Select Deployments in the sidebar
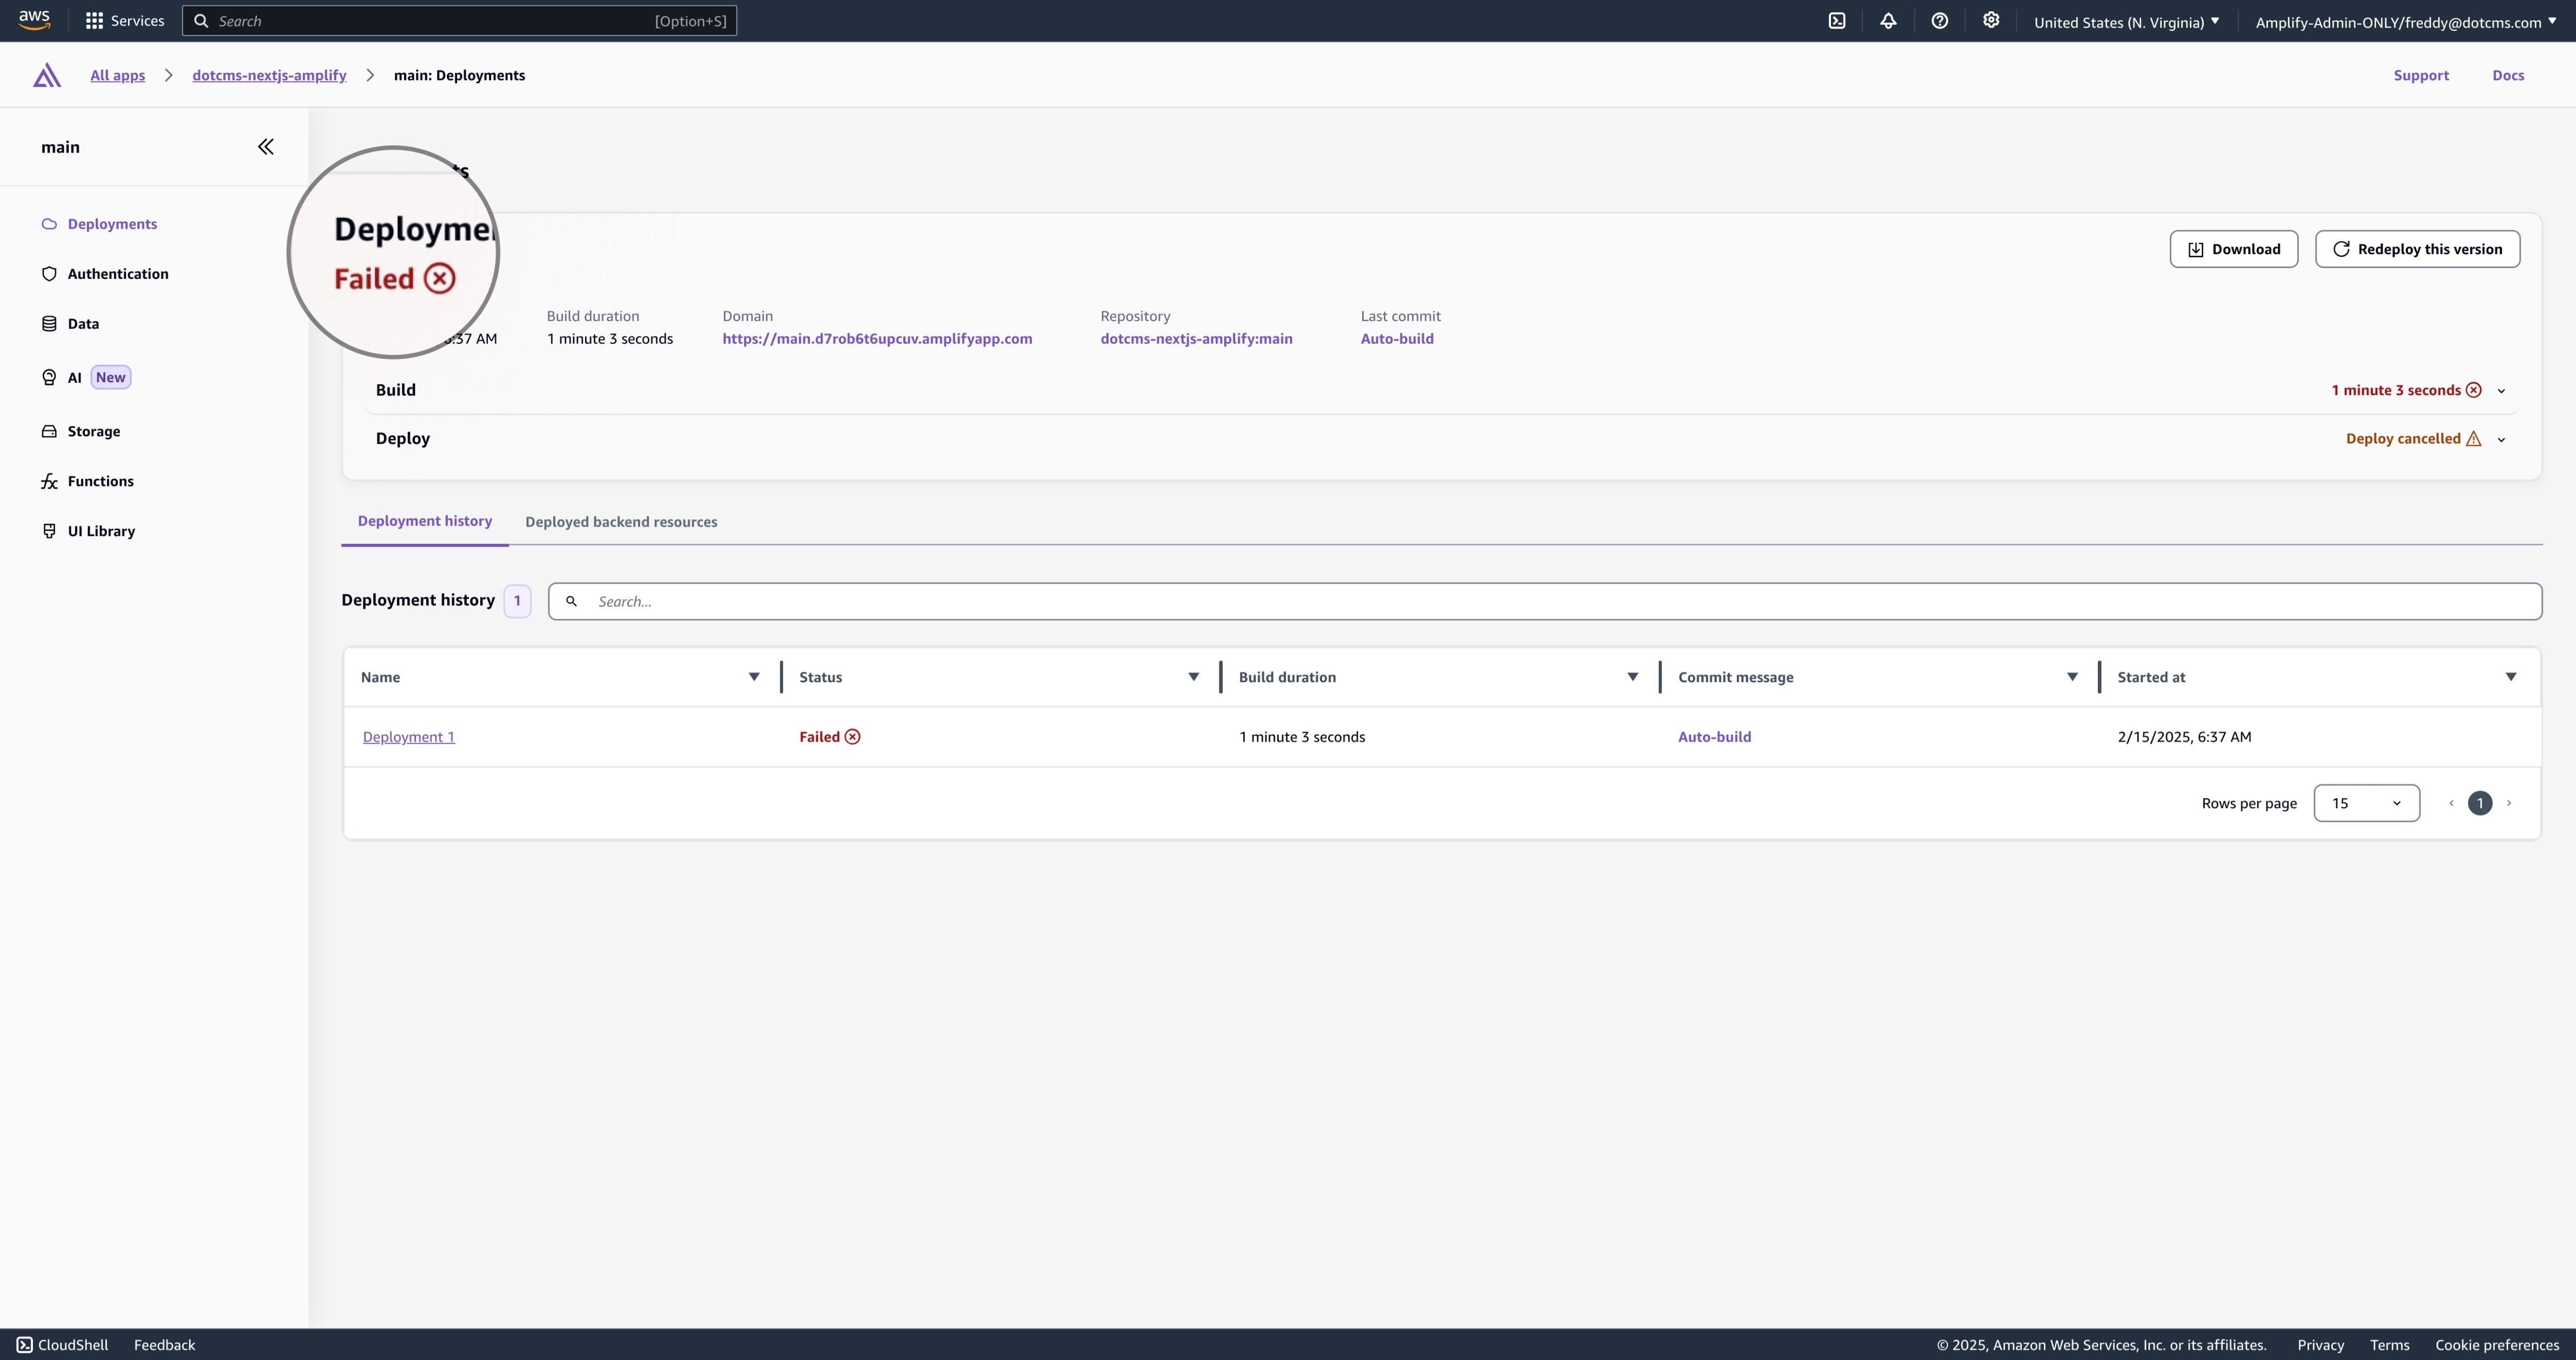 tap(112, 223)
